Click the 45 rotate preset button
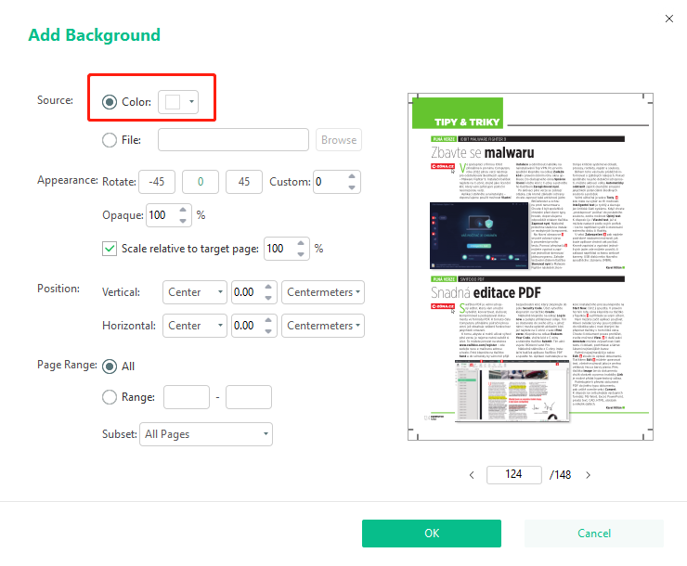The image size is (687, 566). tap(243, 182)
